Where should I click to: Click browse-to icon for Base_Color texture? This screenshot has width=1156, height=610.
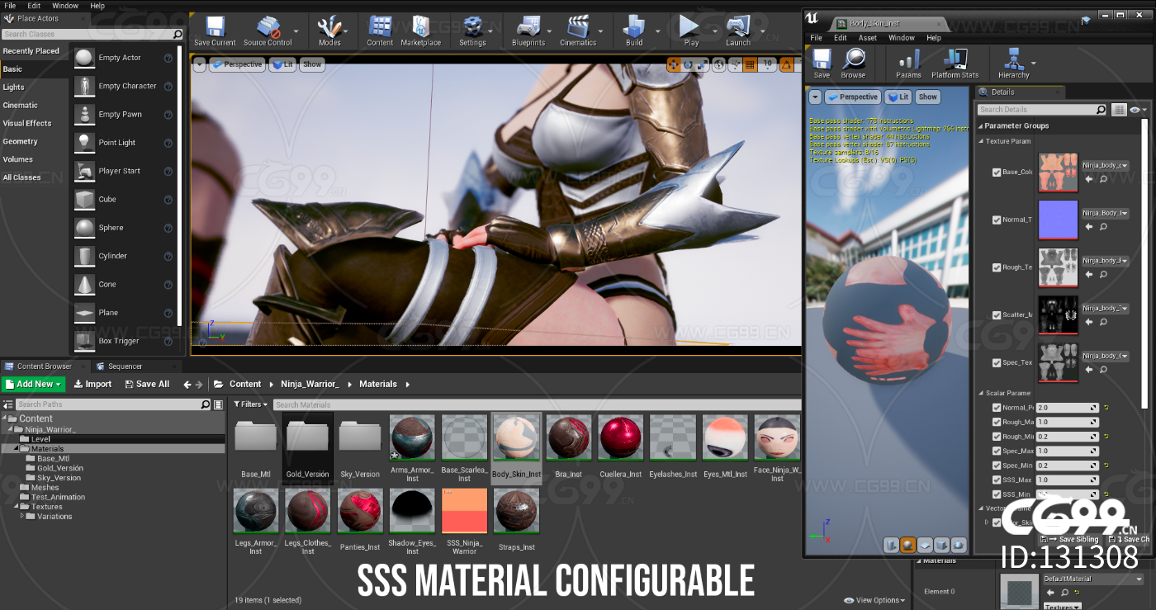pyautogui.click(x=1102, y=178)
